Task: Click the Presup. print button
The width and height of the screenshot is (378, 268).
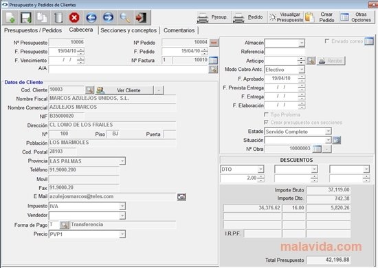Action: (214, 17)
